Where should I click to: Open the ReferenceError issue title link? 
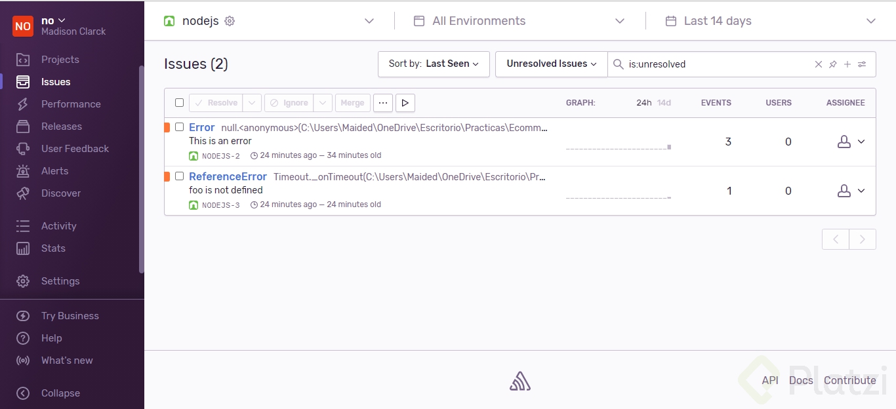pos(228,177)
